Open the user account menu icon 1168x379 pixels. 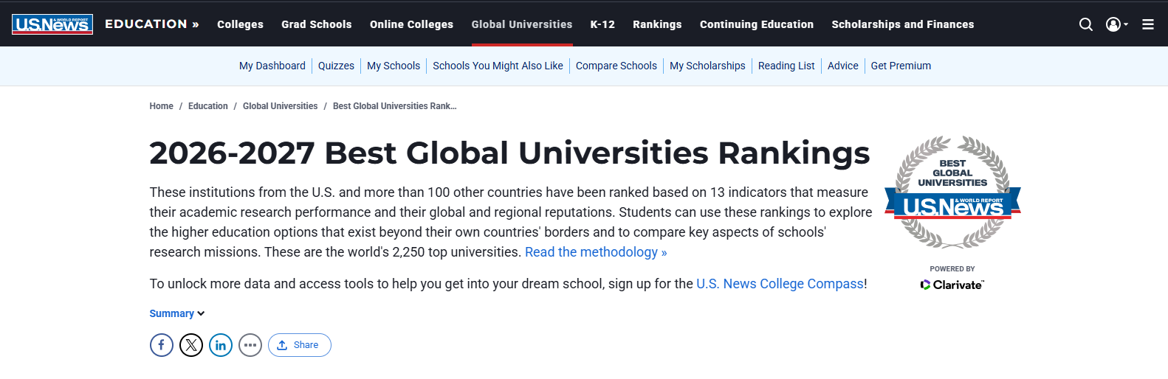pyautogui.click(x=1116, y=24)
